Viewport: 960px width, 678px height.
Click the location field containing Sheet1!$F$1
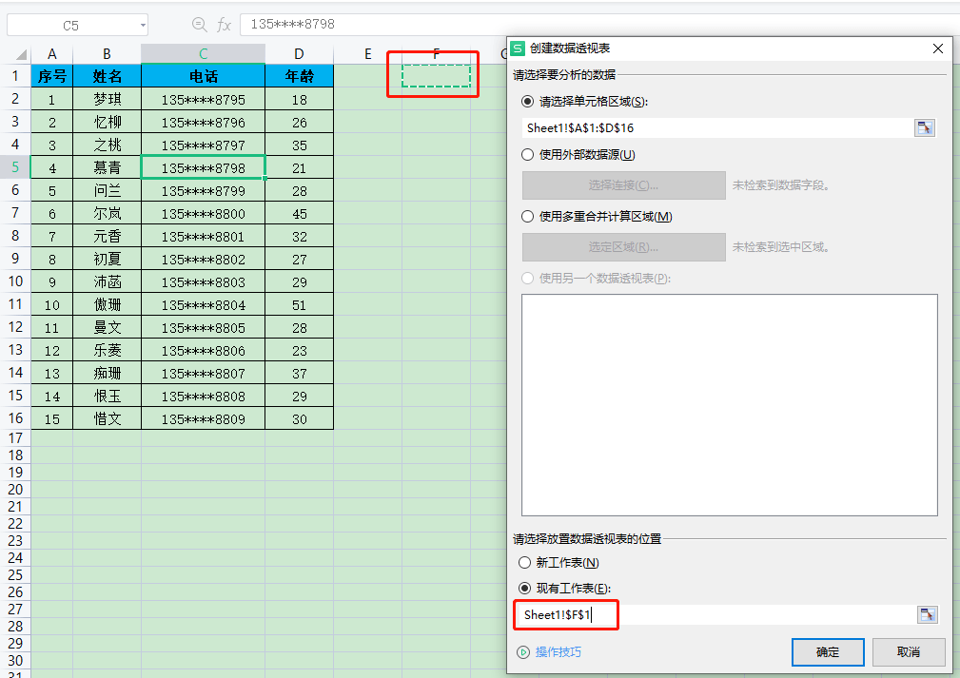(x=715, y=615)
